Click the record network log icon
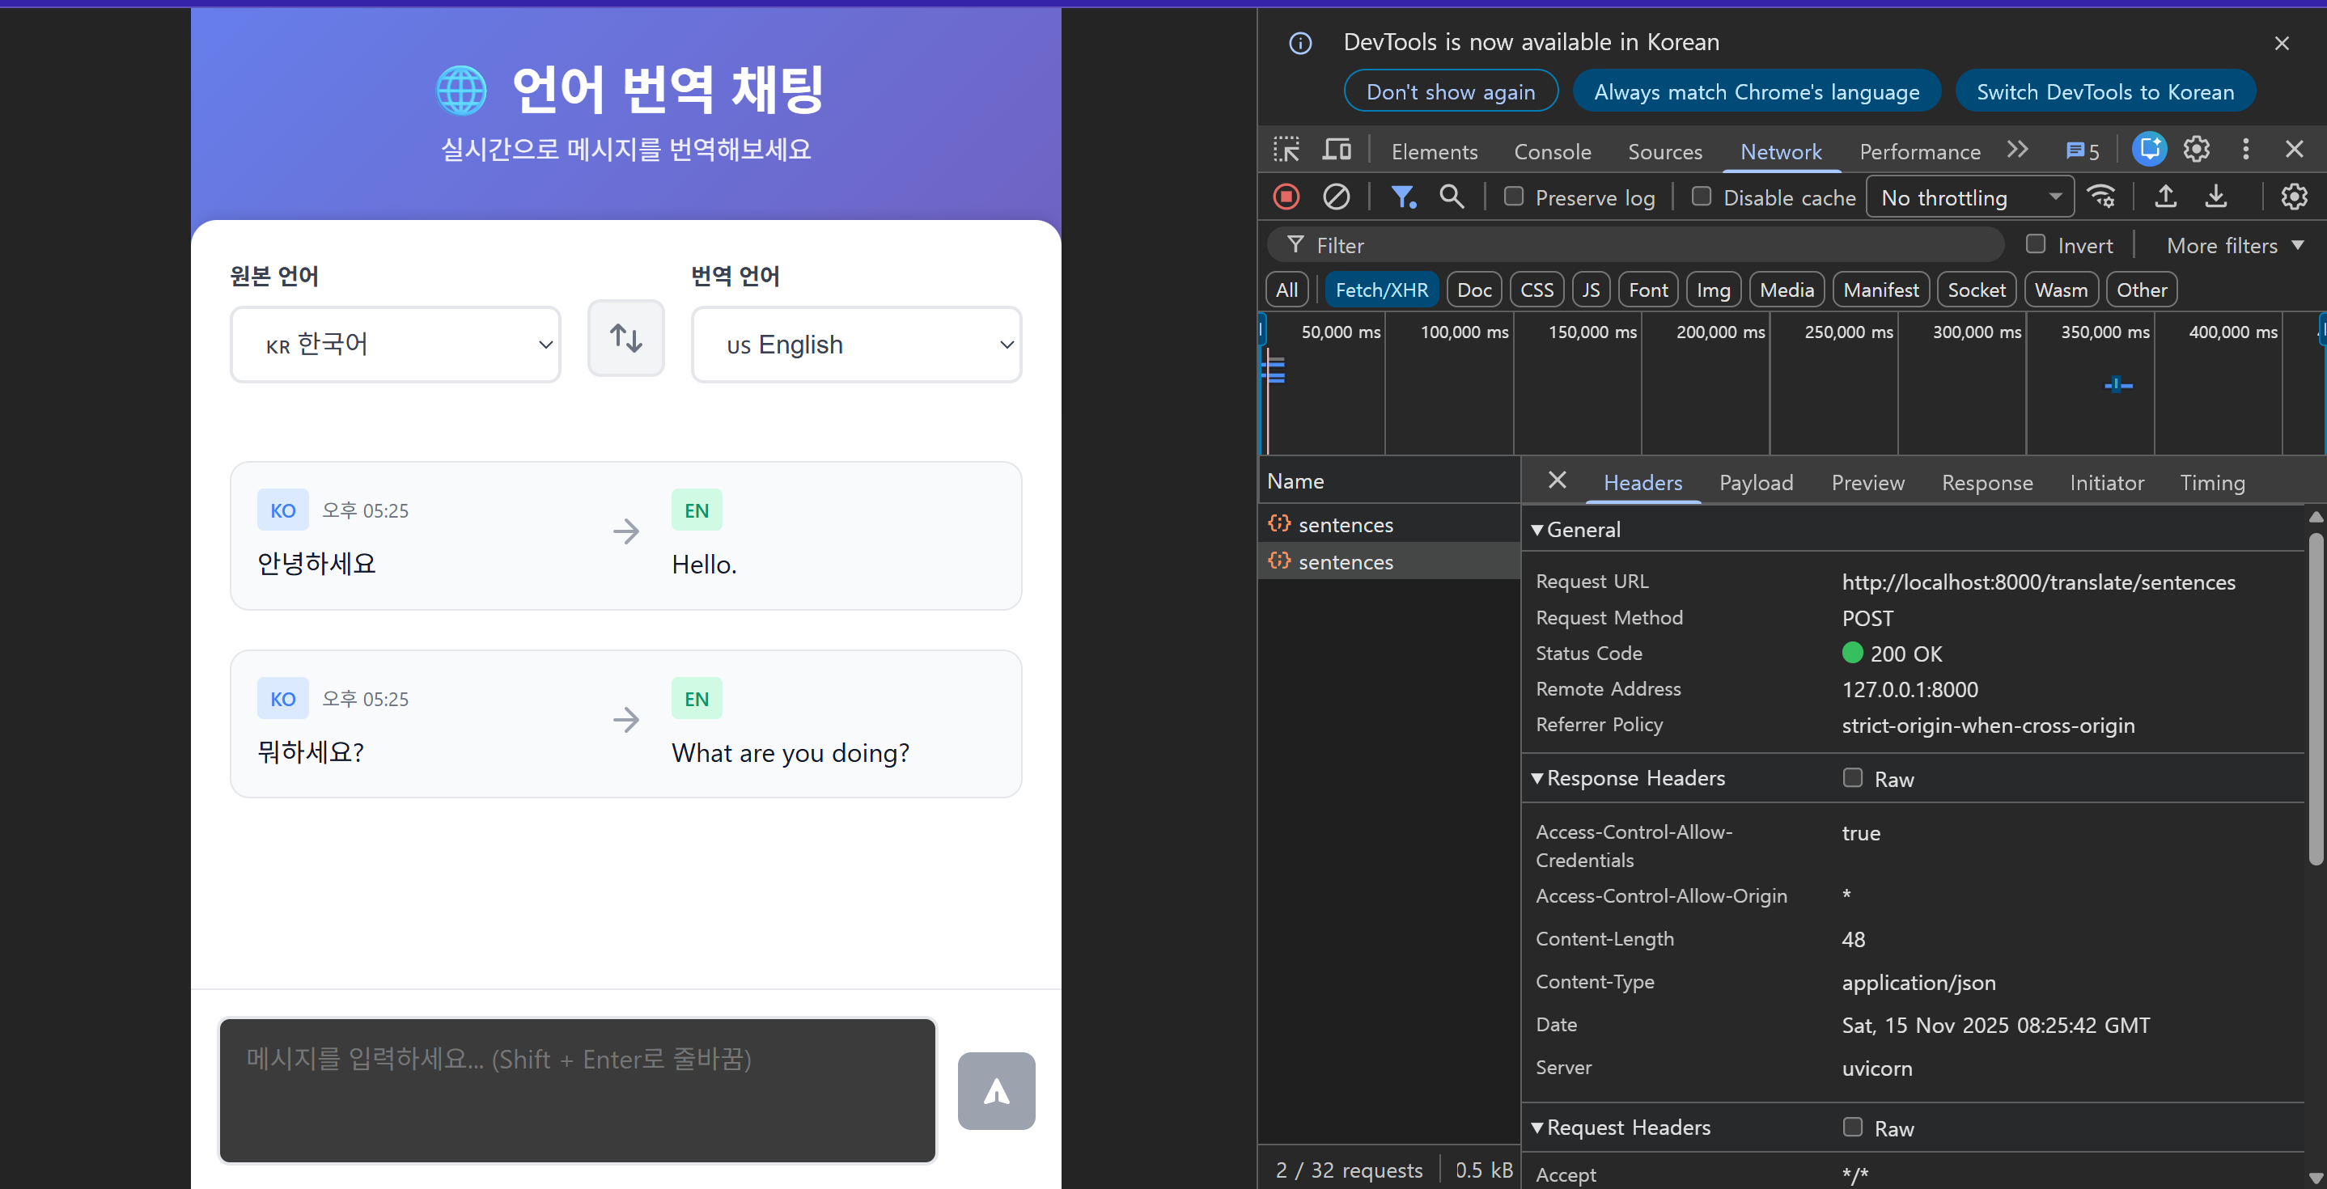Viewport: 2327px width, 1189px height. [1286, 197]
